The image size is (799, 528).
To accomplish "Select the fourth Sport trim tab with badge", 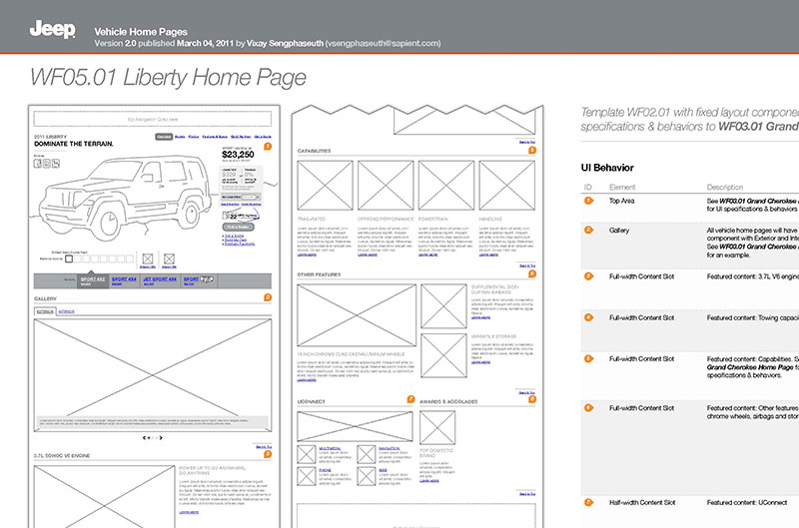I will 199,280.
